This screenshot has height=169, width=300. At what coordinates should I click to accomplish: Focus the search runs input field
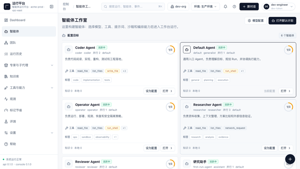[x=133, y=6]
